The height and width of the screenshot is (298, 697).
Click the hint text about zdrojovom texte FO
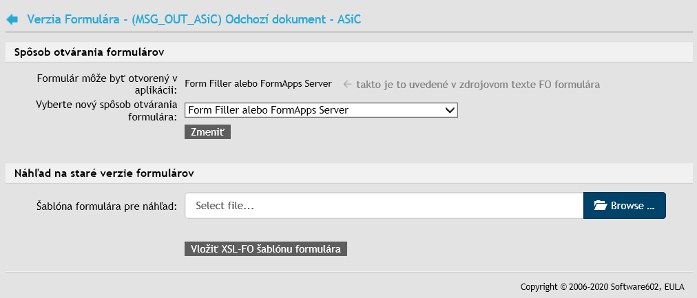point(477,84)
